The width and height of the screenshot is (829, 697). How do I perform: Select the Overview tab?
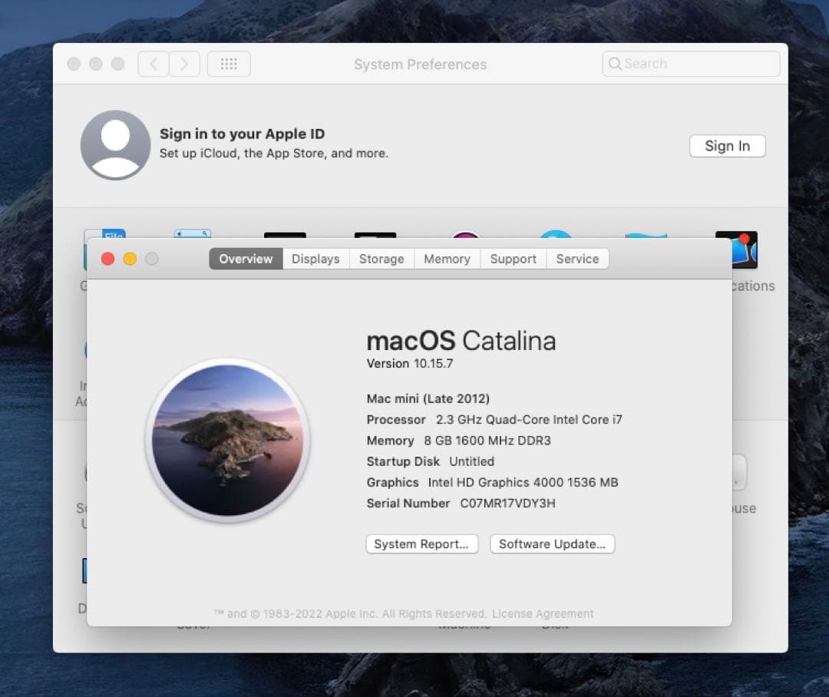(x=245, y=259)
